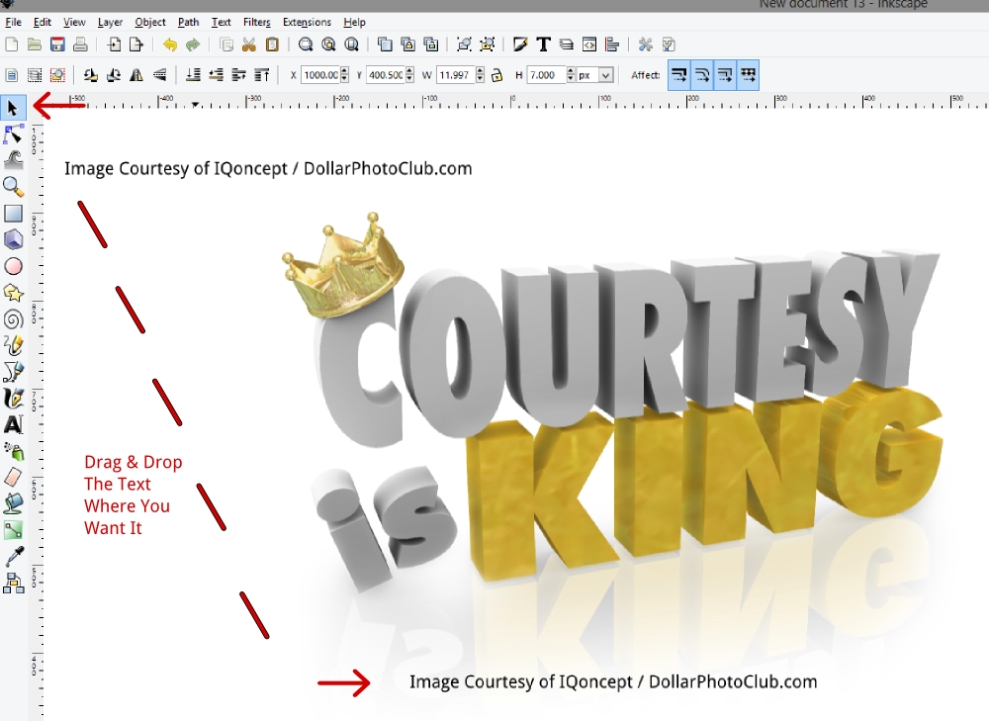
Task: Select the Pencil freehand tool
Action: click(x=13, y=345)
